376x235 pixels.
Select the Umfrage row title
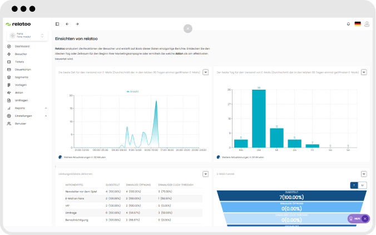point(71,213)
